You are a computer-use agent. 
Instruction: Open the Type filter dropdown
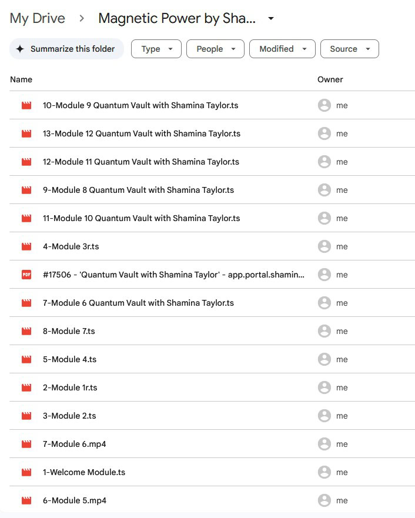click(x=156, y=49)
